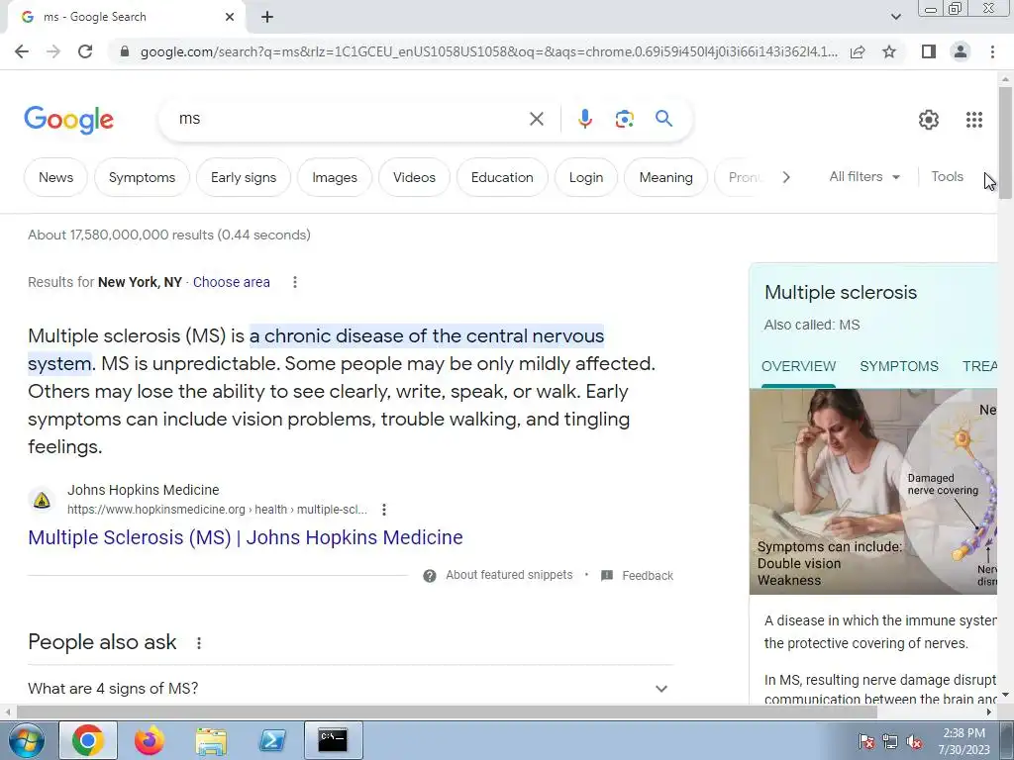Open Chrome three-dot menu
The image size is (1014, 760).
click(992, 51)
